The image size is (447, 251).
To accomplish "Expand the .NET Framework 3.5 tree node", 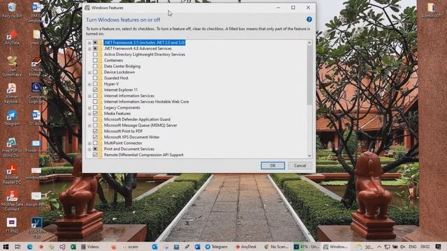I will click(89, 43).
